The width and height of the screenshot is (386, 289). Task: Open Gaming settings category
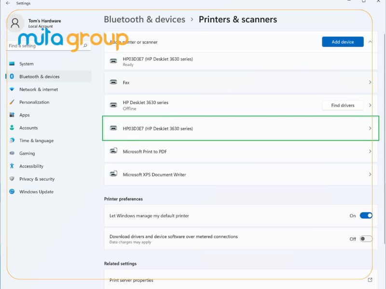[x=48, y=153]
